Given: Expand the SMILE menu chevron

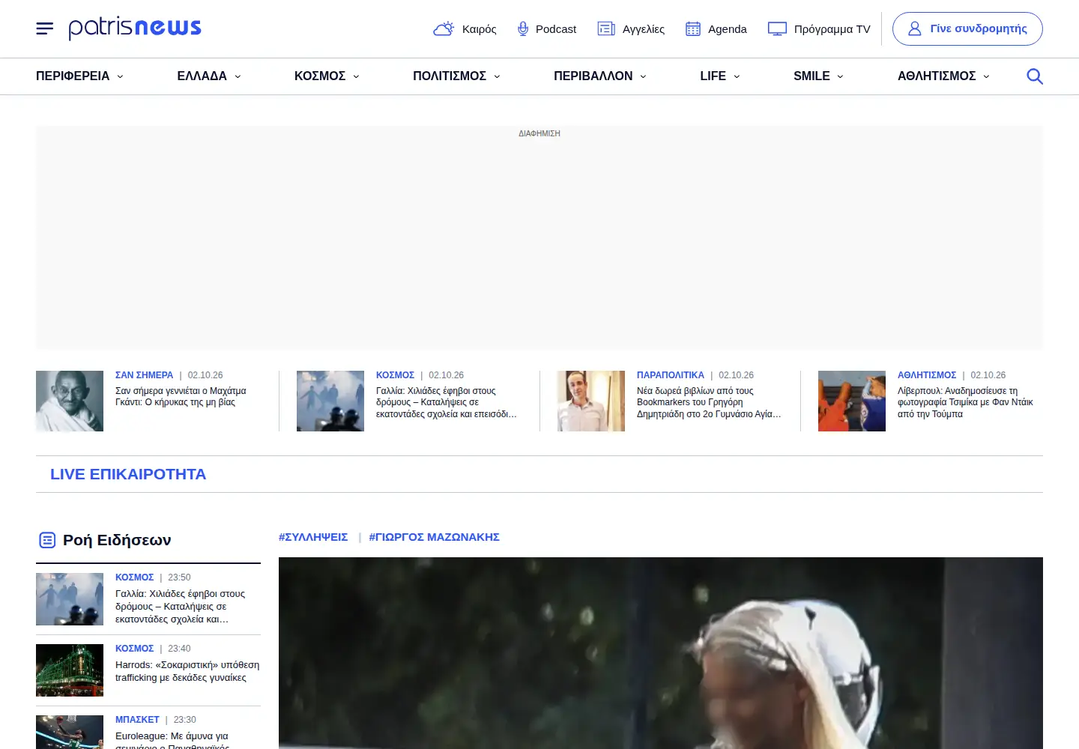Looking at the screenshot, I should pyautogui.click(x=840, y=76).
